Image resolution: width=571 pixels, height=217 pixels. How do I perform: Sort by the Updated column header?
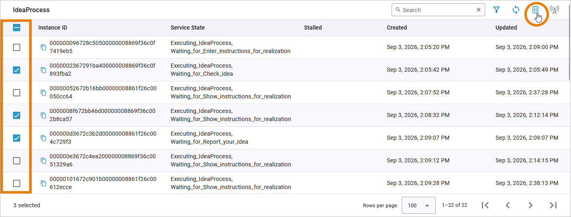pos(506,28)
